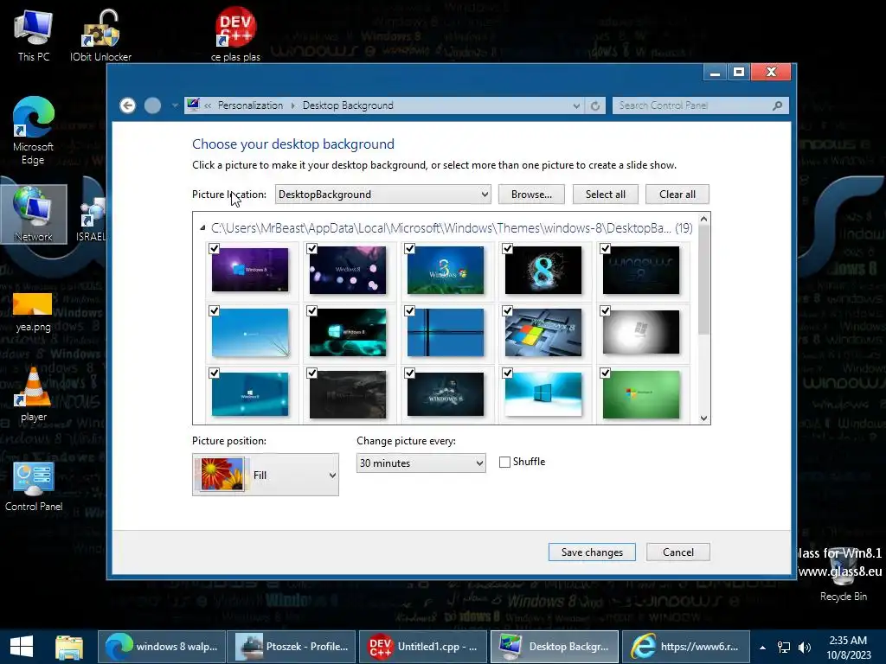
Task: Select the yea.png file on desktop
Action: click(34, 311)
